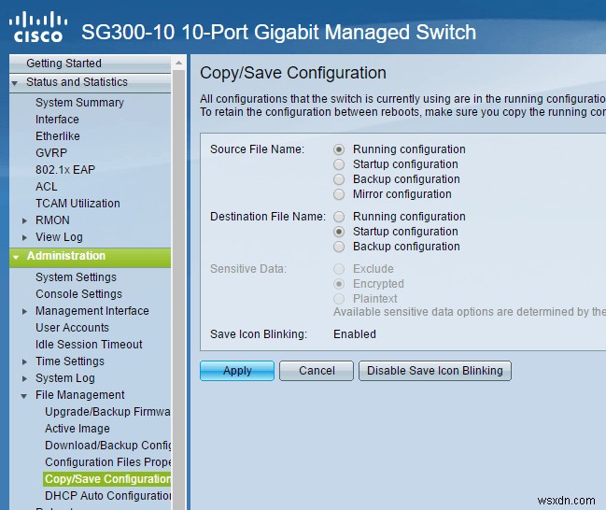Click the Copy/Save Configuration page heading

coord(293,73)
